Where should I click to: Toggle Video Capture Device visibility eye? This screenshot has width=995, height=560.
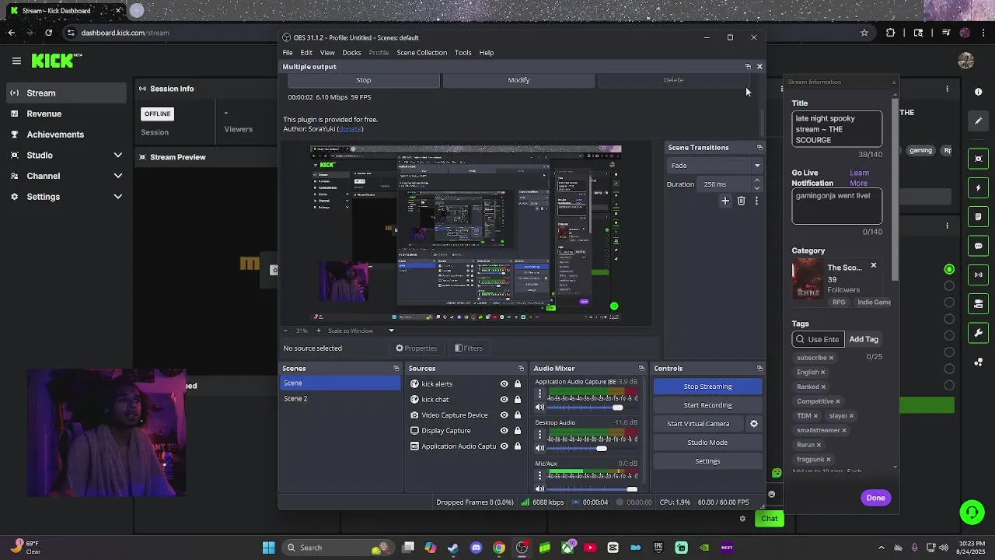click(504, 415)
